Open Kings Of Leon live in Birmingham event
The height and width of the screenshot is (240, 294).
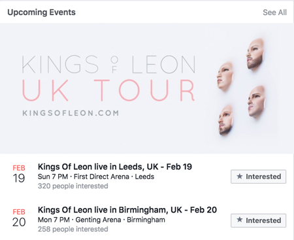[127, 210]
